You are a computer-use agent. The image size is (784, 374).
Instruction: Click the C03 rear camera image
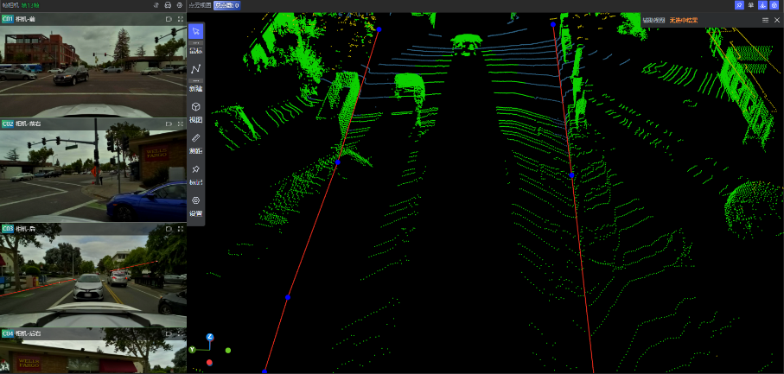[x=93, y=281]
